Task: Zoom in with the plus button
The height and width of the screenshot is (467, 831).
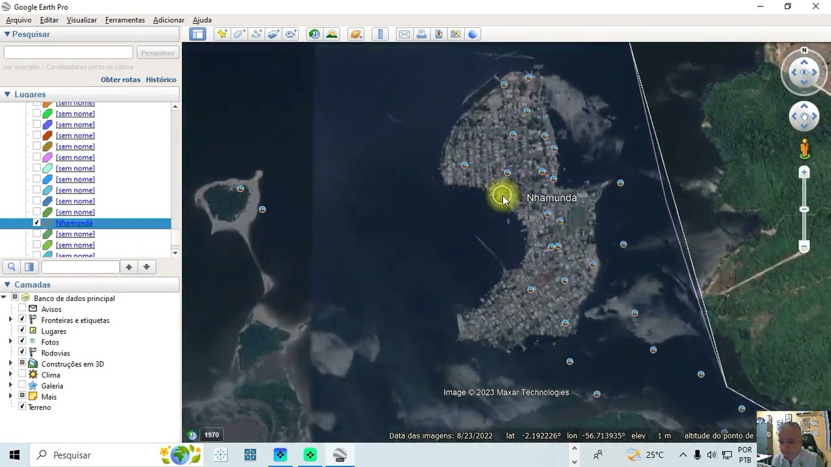Action: point(804,173)
